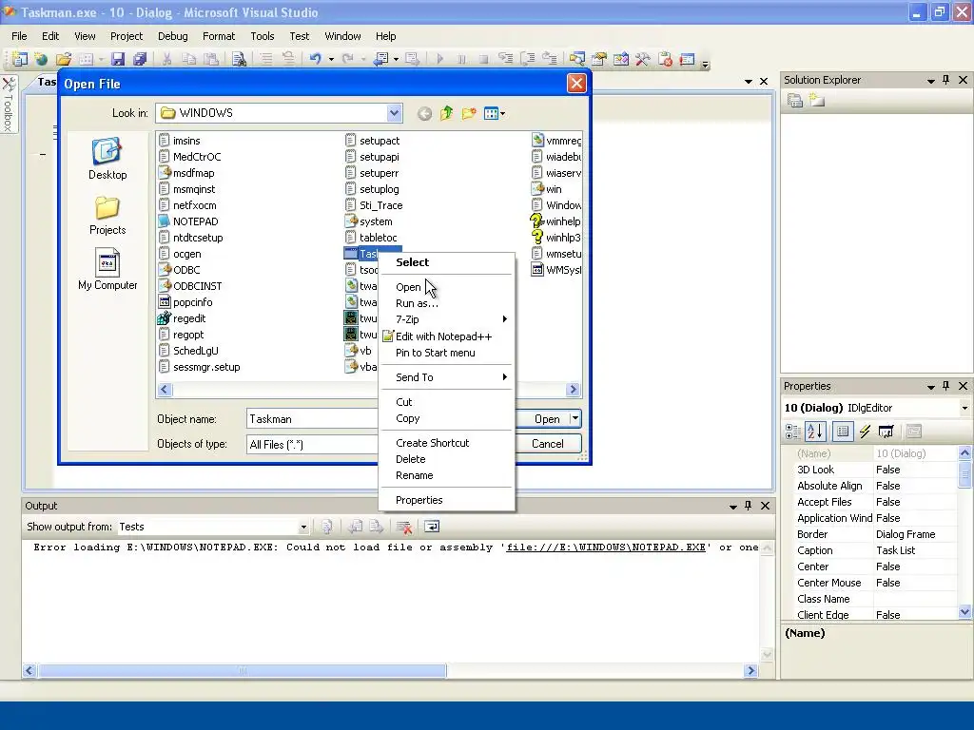This screenshot has width=974, height=730.
Task: Open the Properties Window toolbar icon
Action: pyautogui.click(x=599, y=59)
